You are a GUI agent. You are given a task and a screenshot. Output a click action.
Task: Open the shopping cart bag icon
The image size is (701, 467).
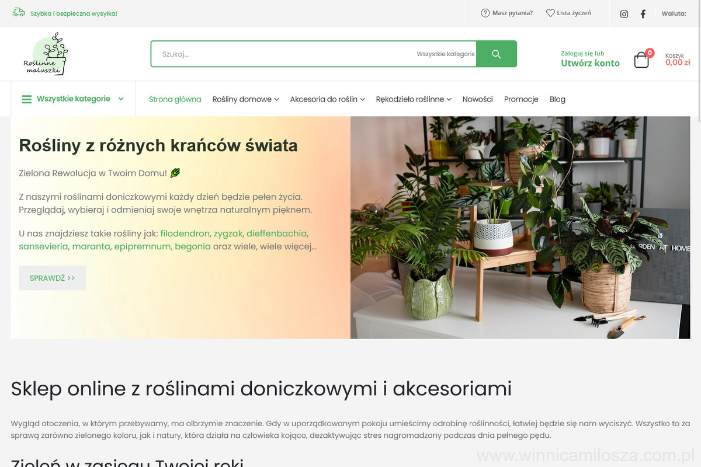[641, 60]
